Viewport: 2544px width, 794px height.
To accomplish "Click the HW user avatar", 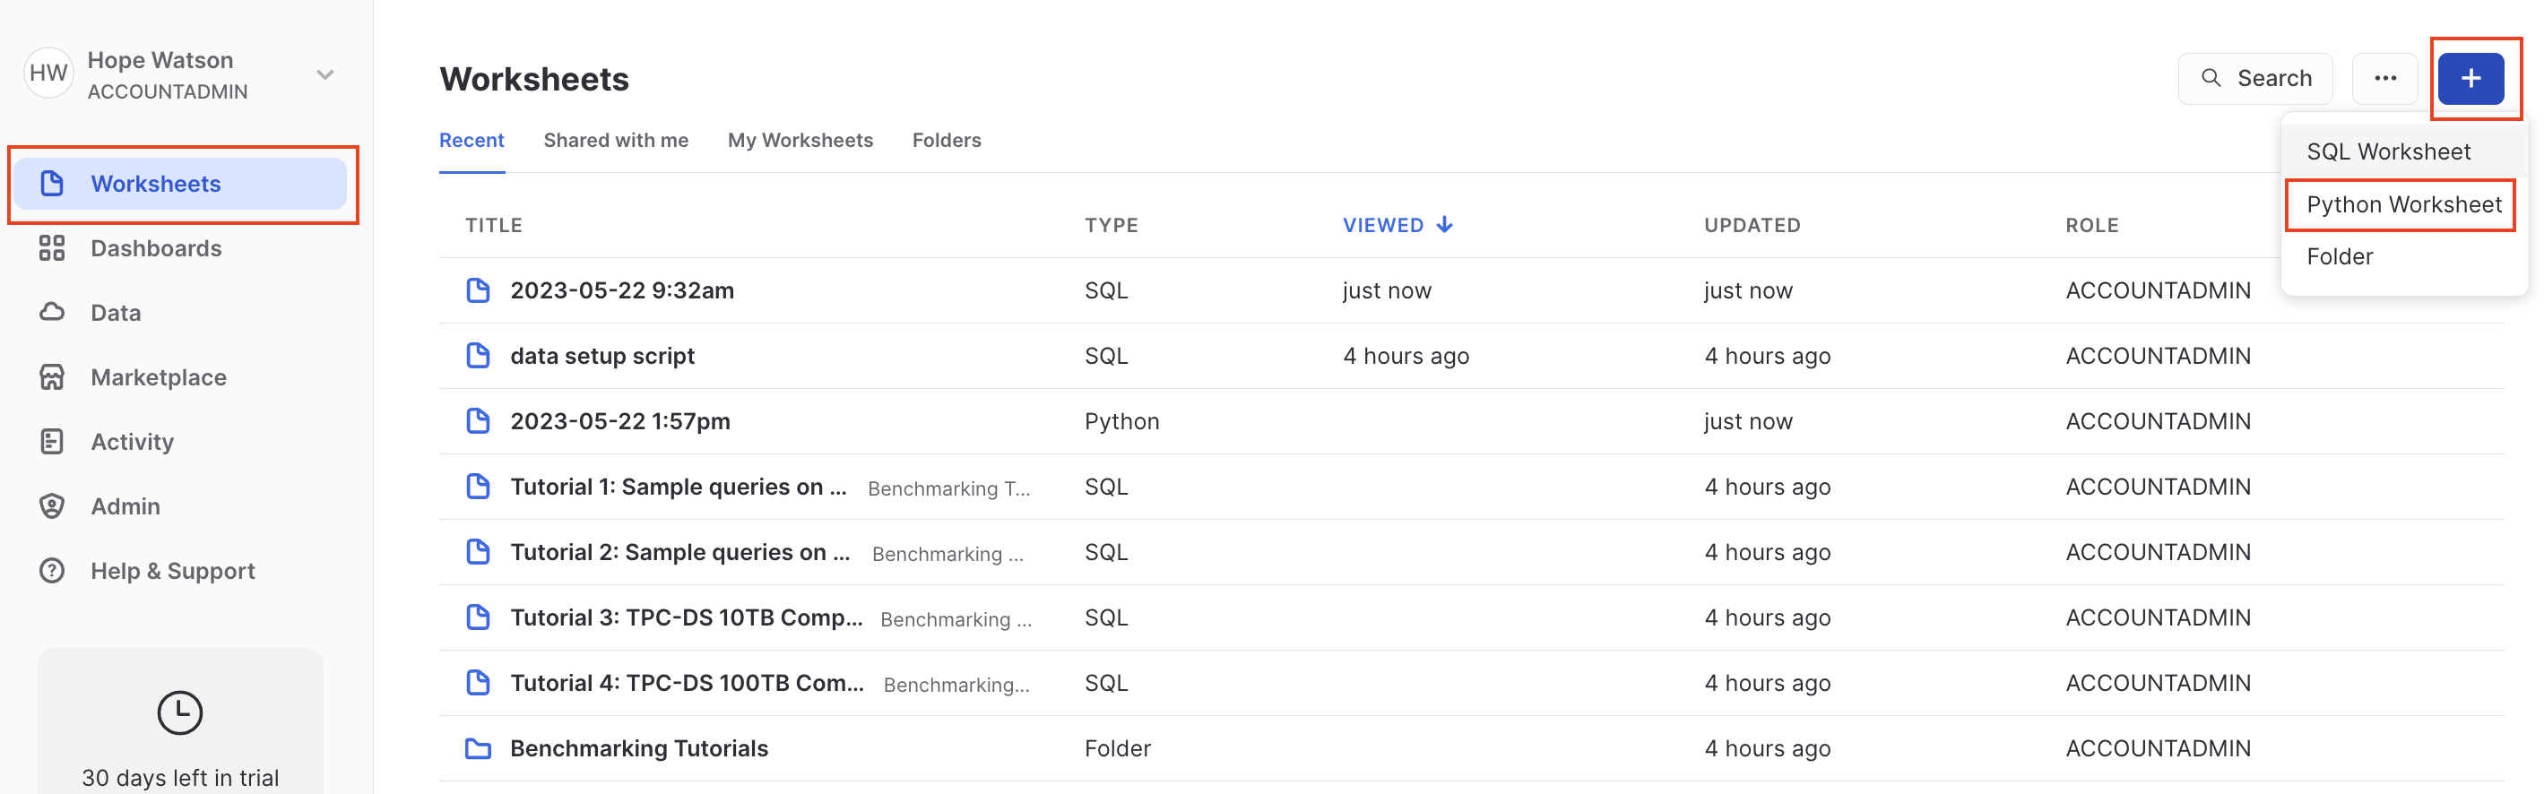I will 48,73.
